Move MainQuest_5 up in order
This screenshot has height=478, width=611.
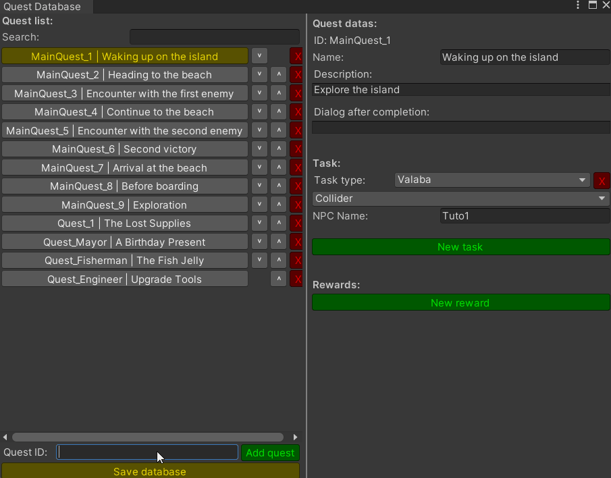click(x=279, y=130)
